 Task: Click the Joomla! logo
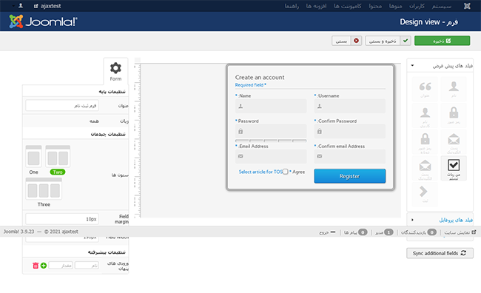(x=43, y=21)
